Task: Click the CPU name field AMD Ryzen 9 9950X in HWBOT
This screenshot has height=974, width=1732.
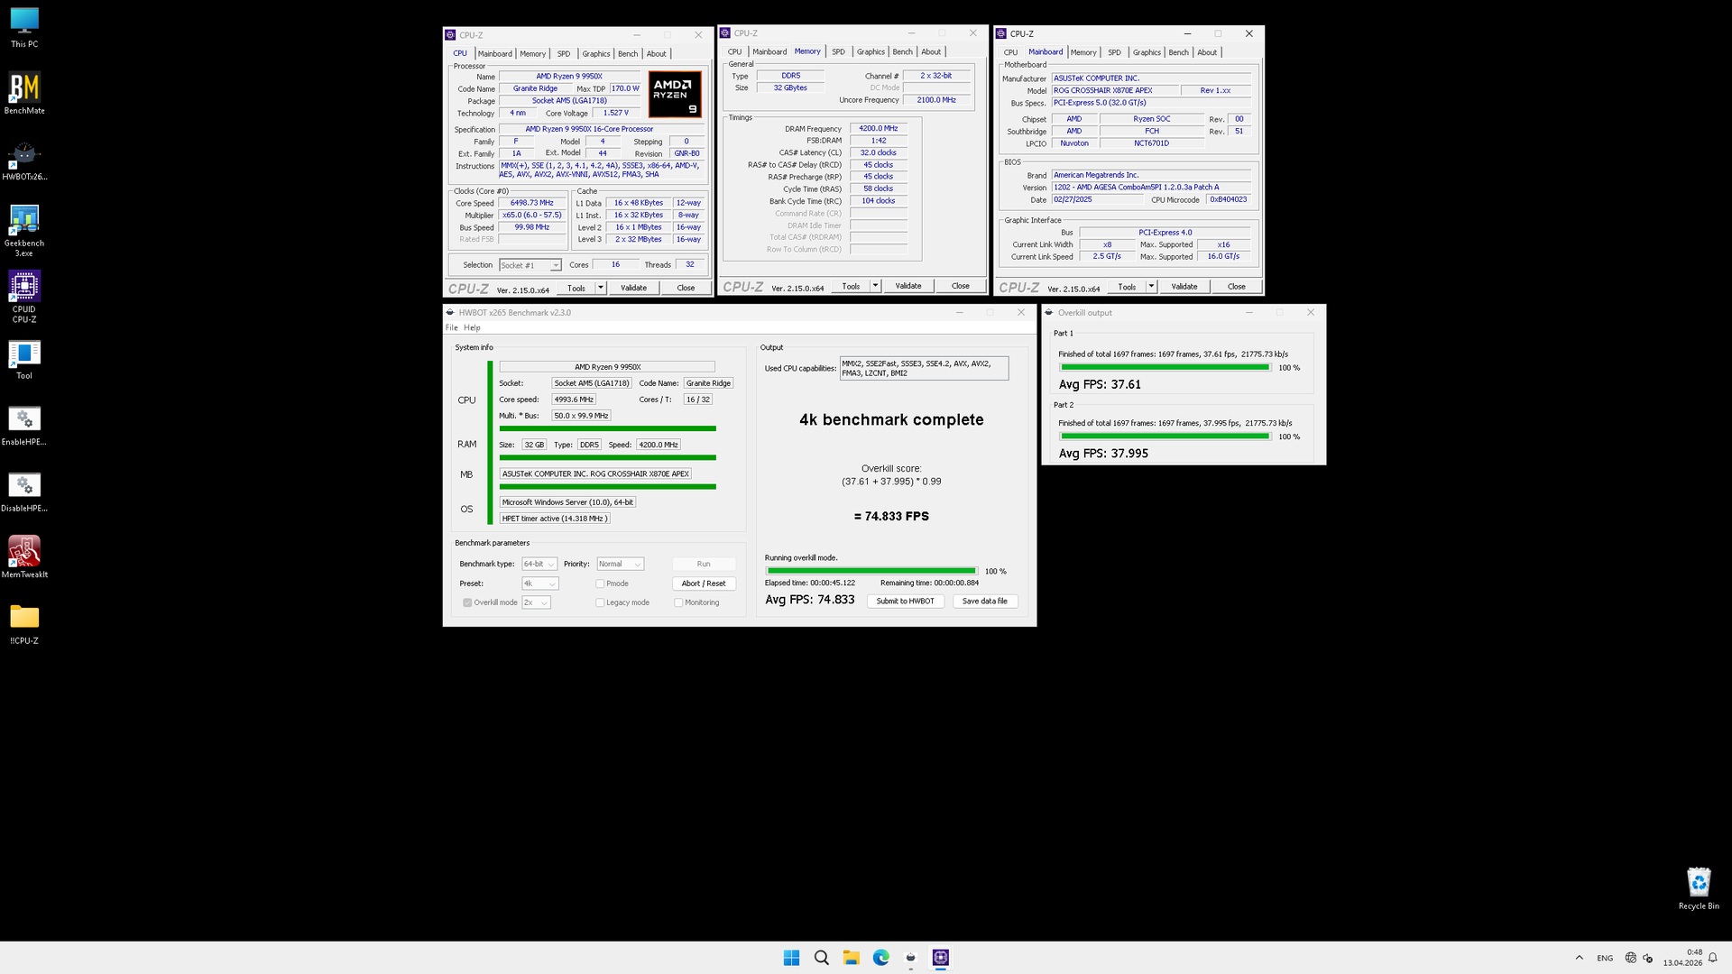Action: 607,367
